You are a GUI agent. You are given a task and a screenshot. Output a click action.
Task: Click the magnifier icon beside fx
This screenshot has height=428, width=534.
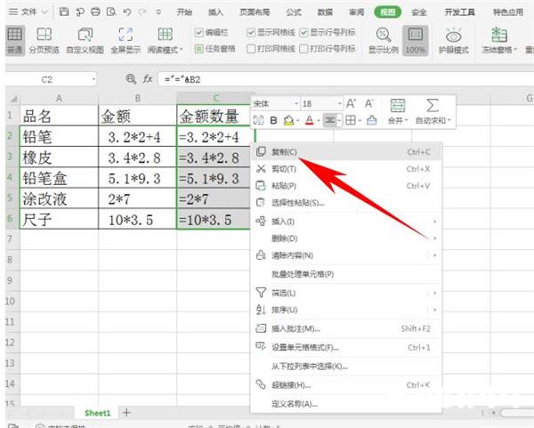pyautogui.click(x=131, y=79)
